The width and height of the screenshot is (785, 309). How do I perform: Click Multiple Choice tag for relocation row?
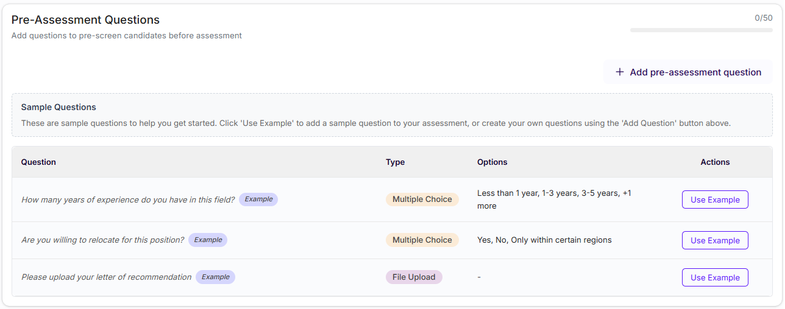pyautogui.click(x=422, y=240)
